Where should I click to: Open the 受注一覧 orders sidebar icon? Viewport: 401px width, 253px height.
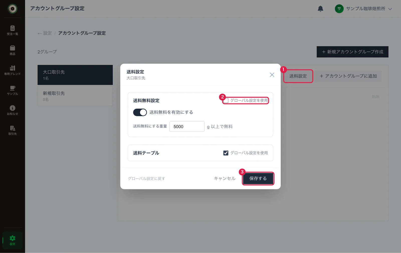12,30
